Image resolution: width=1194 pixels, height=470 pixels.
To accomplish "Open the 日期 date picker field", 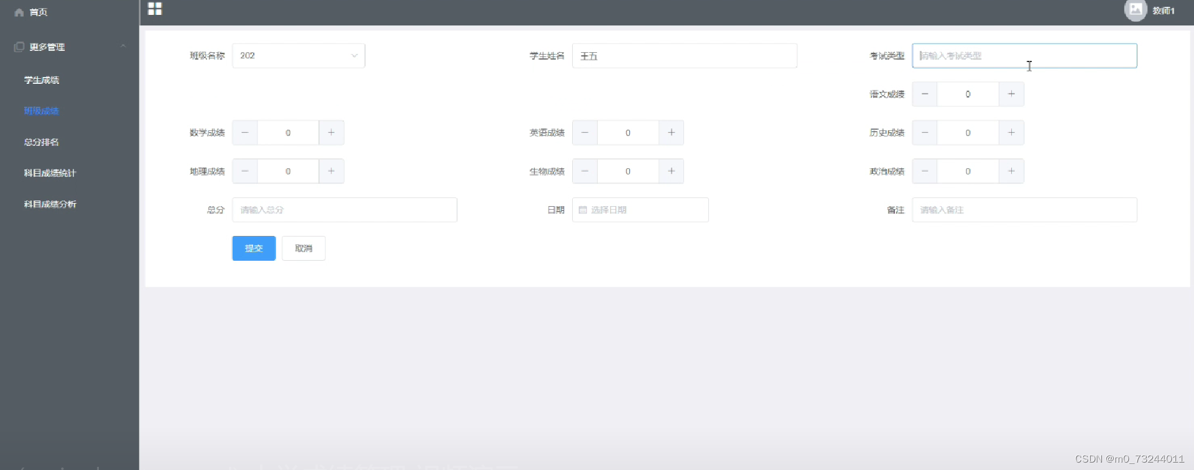I will 640,210.
